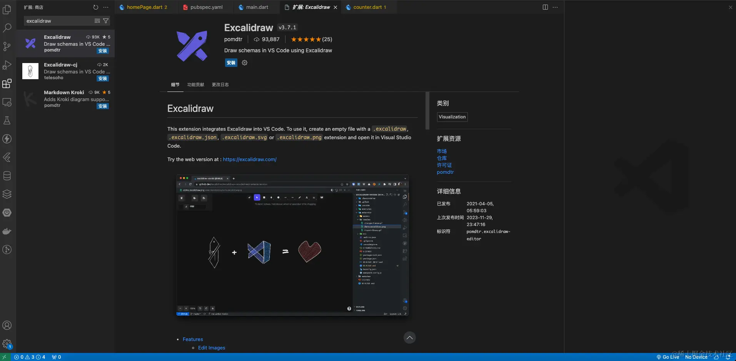Open extension manage gear on detail page
Viewport: 736px width, 361px height.
[x=245, y=63]
